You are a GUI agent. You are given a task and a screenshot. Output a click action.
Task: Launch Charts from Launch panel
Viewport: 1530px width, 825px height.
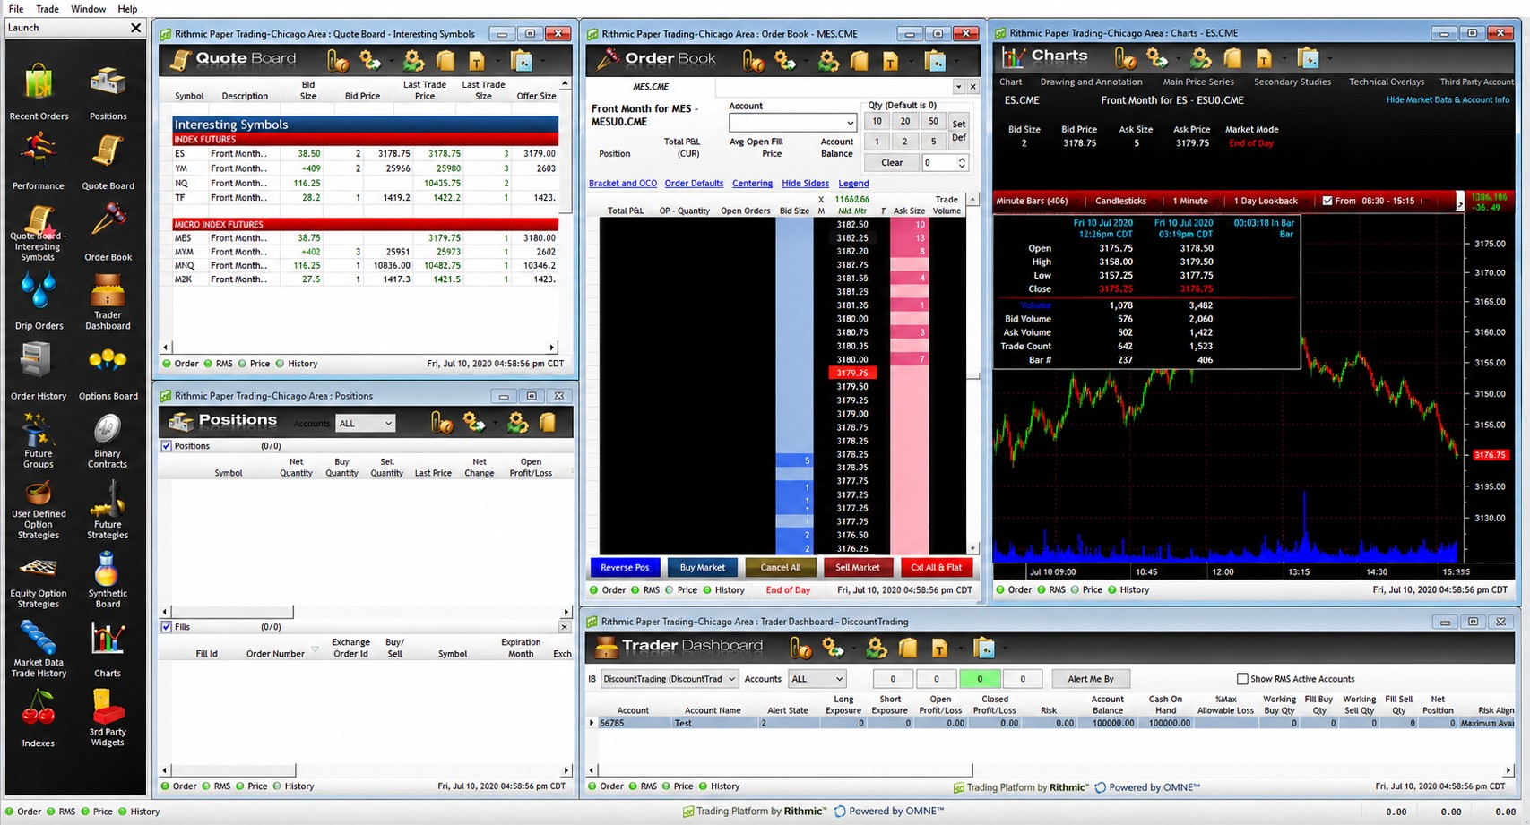[108, 650]
